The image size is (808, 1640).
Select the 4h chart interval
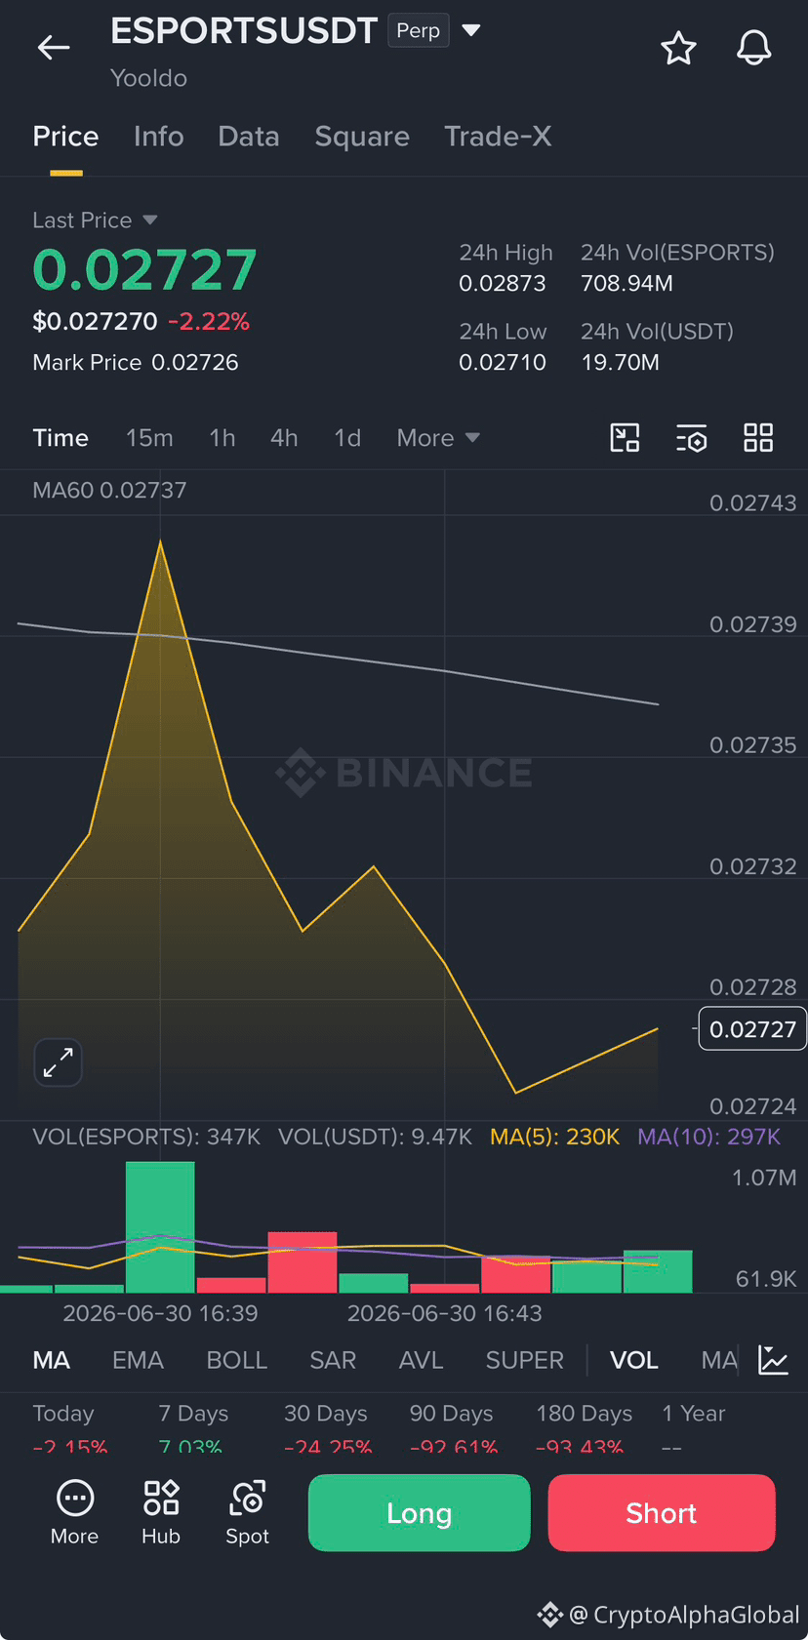(284, 438)
